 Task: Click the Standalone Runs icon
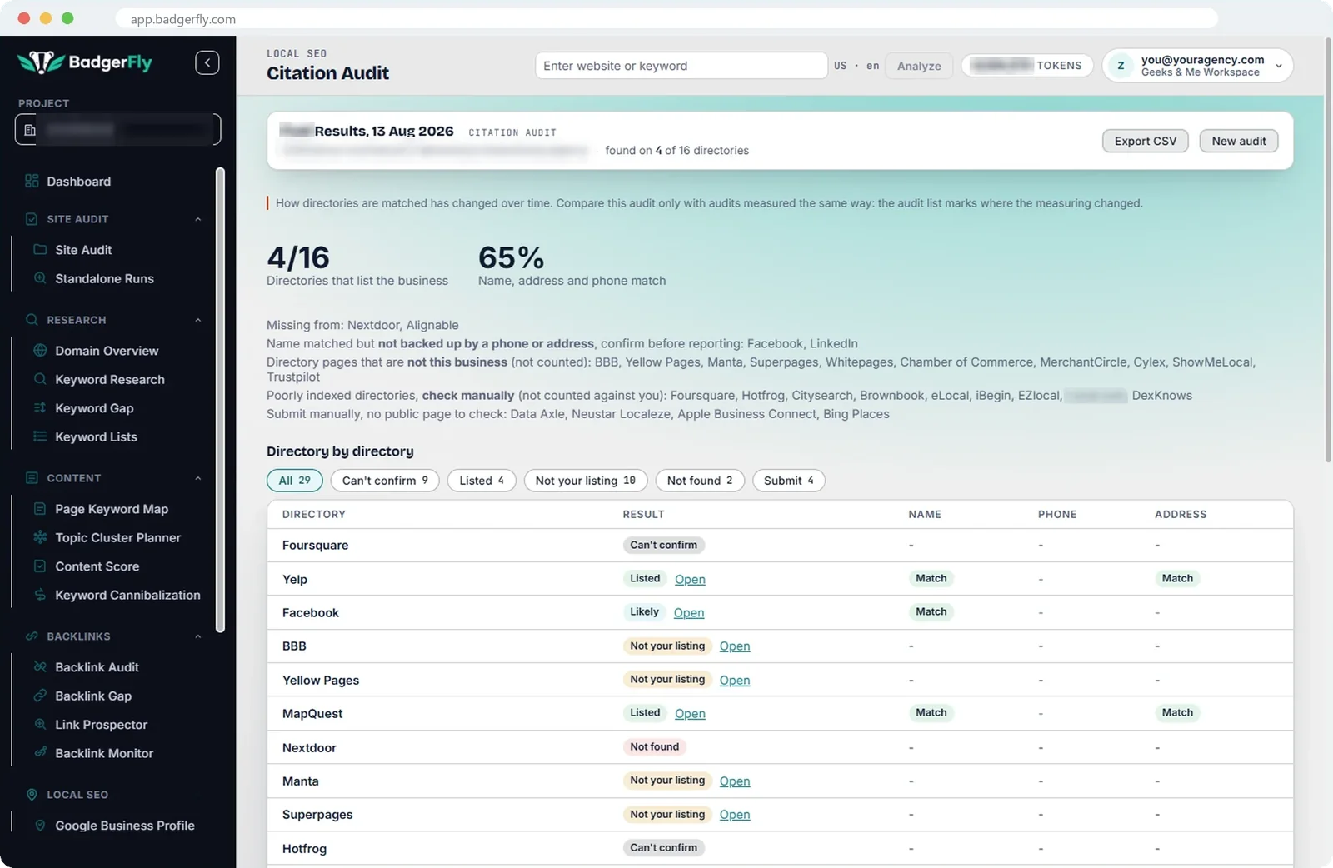pos(40,278)
